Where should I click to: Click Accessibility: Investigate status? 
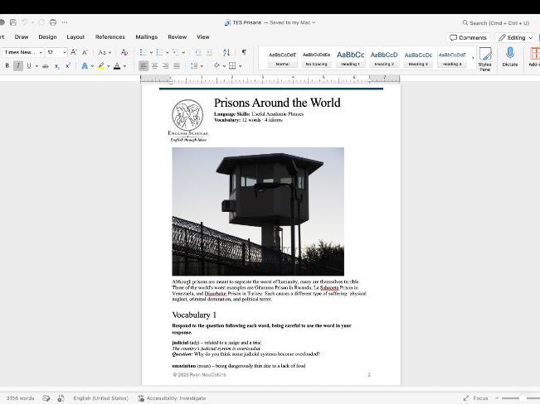(x=172, y=398)
